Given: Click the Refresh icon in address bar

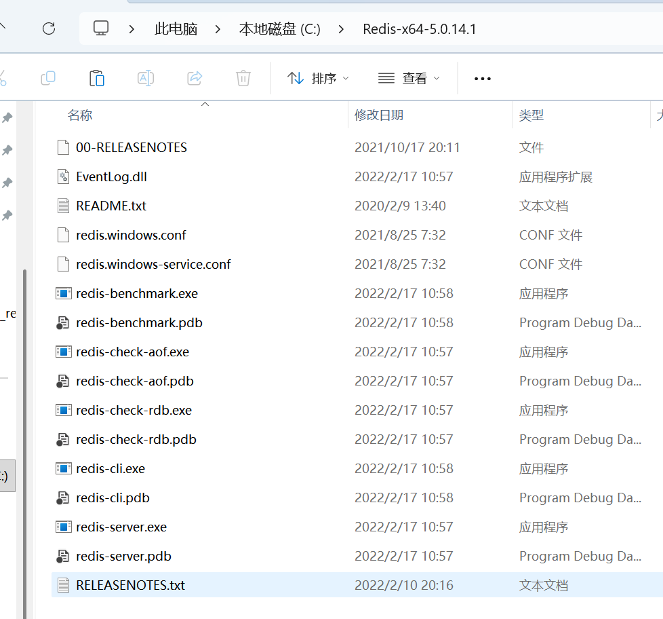Looking at the screenshot, I should 49,29.
